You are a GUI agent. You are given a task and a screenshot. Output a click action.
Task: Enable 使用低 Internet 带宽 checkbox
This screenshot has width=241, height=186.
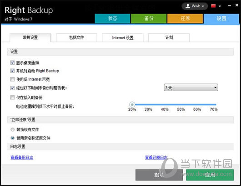pos(12,79)
